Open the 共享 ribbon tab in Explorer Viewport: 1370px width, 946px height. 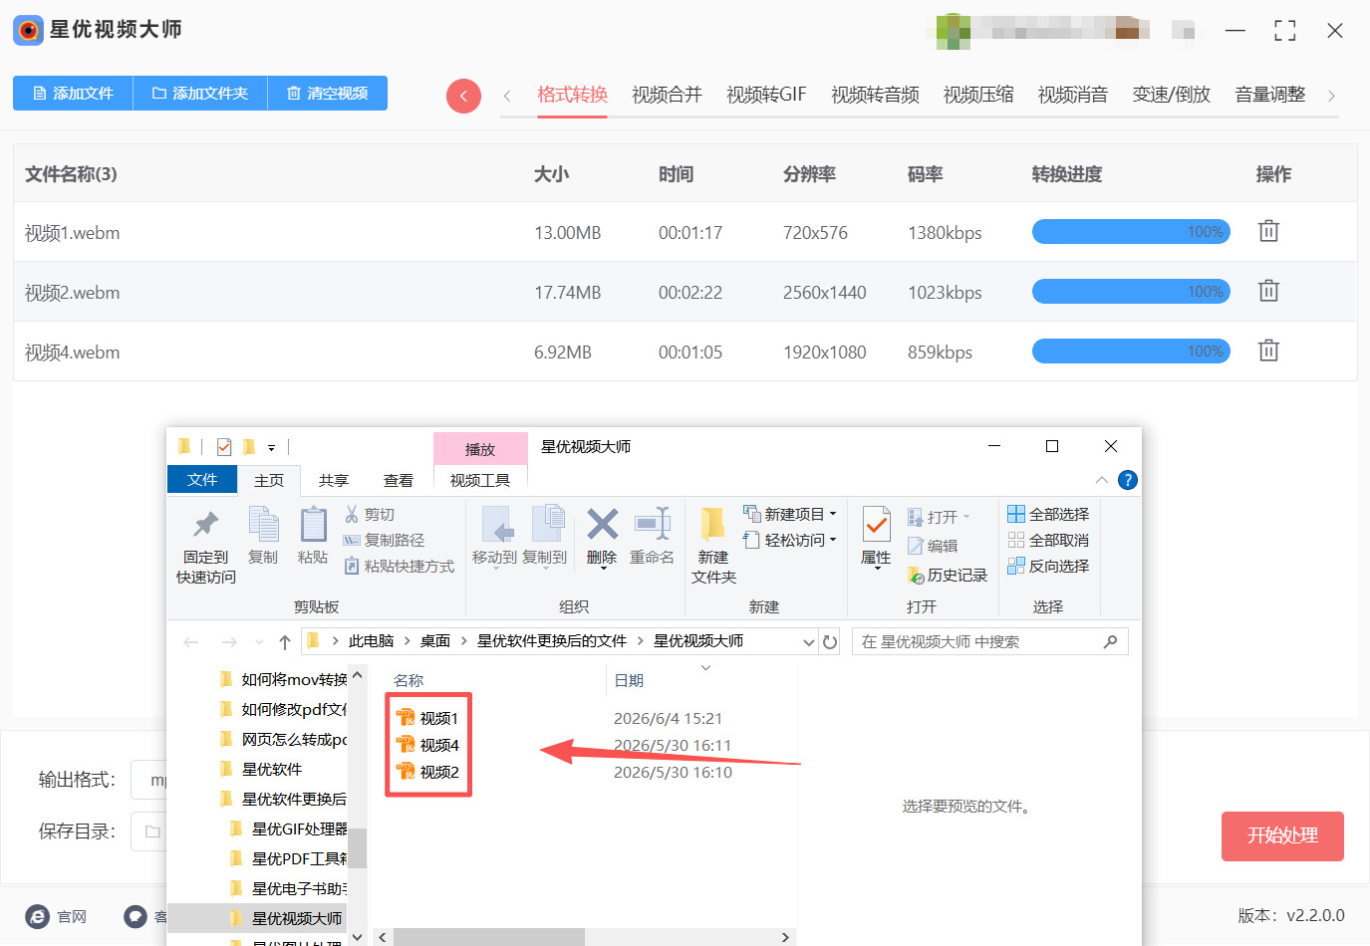(x=334, y=480)
